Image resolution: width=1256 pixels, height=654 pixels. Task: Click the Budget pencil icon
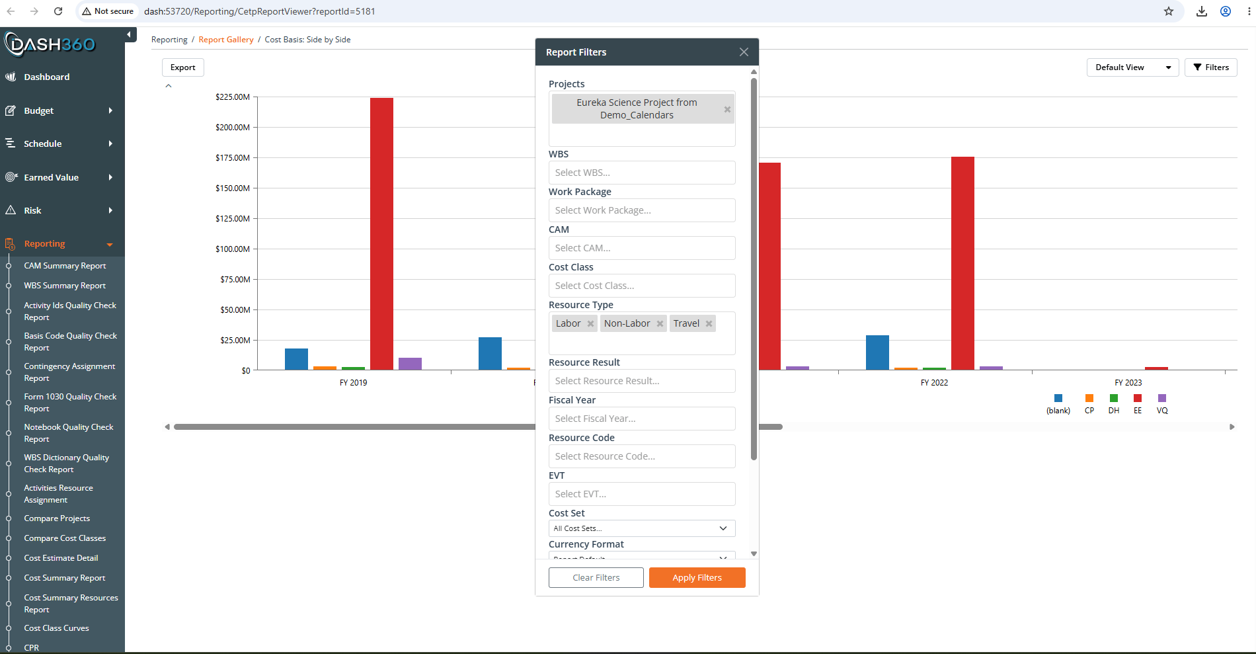(x=11, y=110)
